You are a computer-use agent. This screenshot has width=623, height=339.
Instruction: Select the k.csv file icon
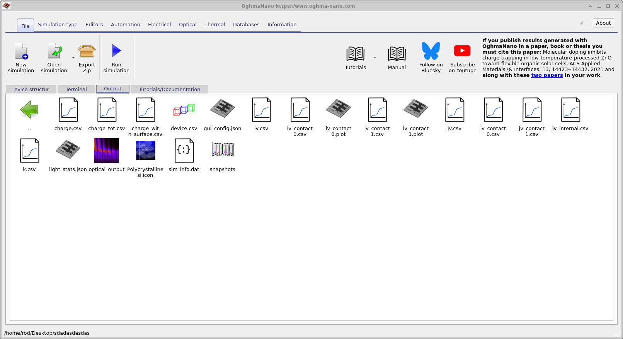pos(30,151)
